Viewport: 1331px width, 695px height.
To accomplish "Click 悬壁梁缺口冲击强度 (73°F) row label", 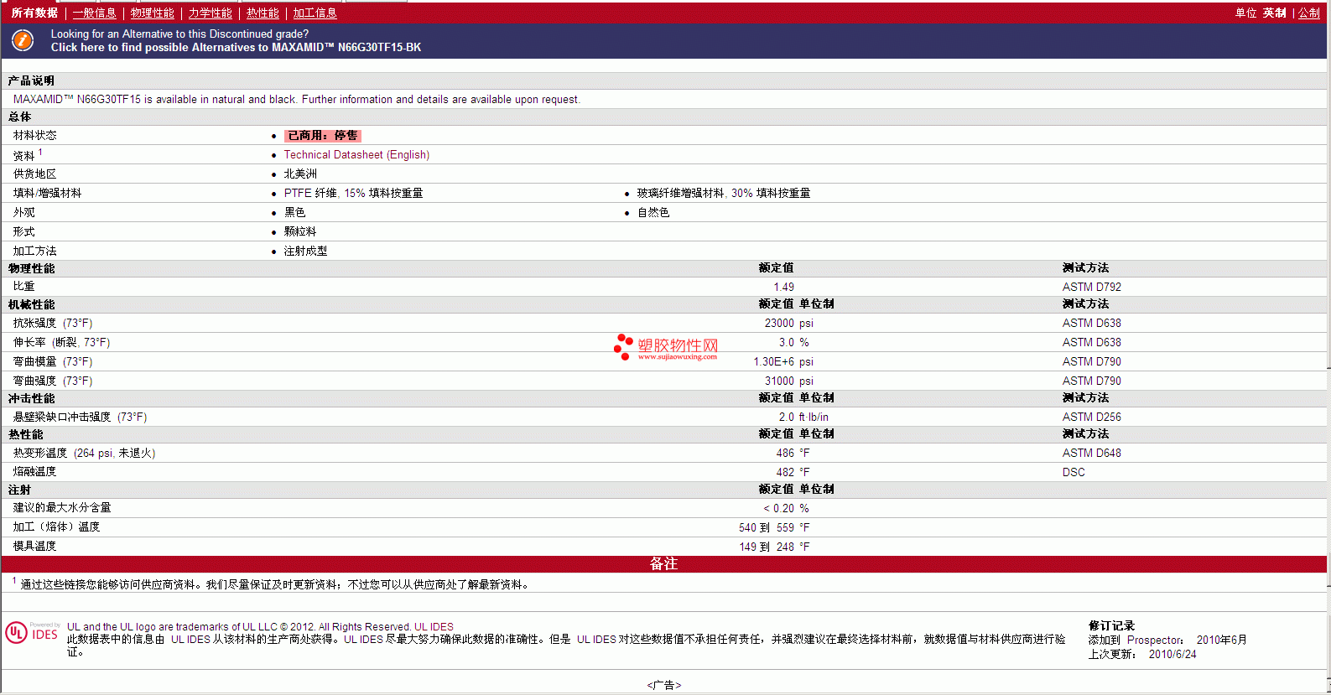I will 80,417.
